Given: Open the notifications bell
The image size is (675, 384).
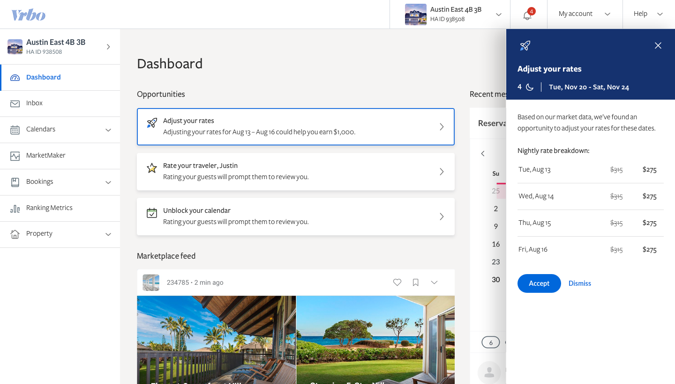Looking at the screenshot, I should pyautogui.click(x=527, y=15).
